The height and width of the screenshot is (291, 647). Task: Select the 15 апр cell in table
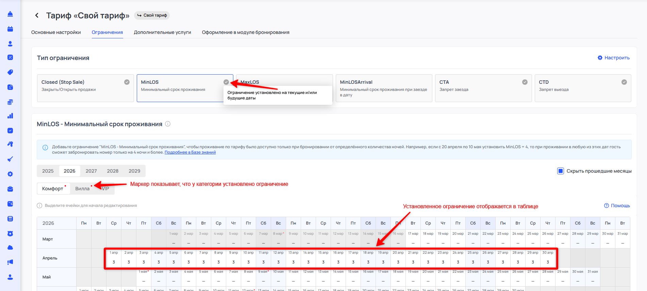(x=323, y=258)
